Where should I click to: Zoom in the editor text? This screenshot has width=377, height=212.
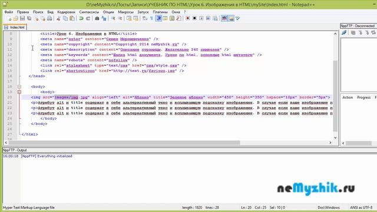point(113,18)
